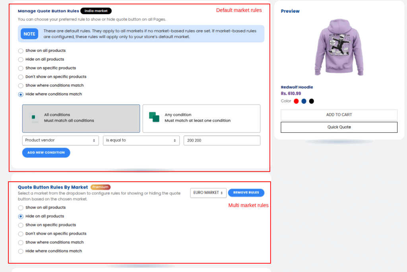Image resolution: width=407 pixels, height=272 pixels.
Task: Choose the red color swatch
Action: click(296, 101)
